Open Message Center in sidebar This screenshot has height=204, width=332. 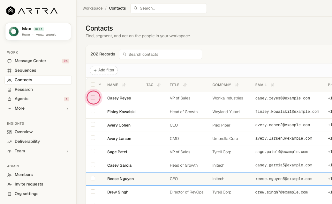click(x=38, y=61)
